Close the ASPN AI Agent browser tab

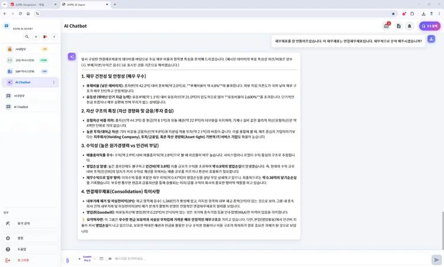coord(107,5)
